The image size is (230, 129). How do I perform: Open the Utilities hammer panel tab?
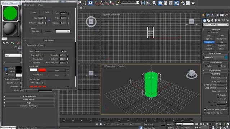point(226,15)
